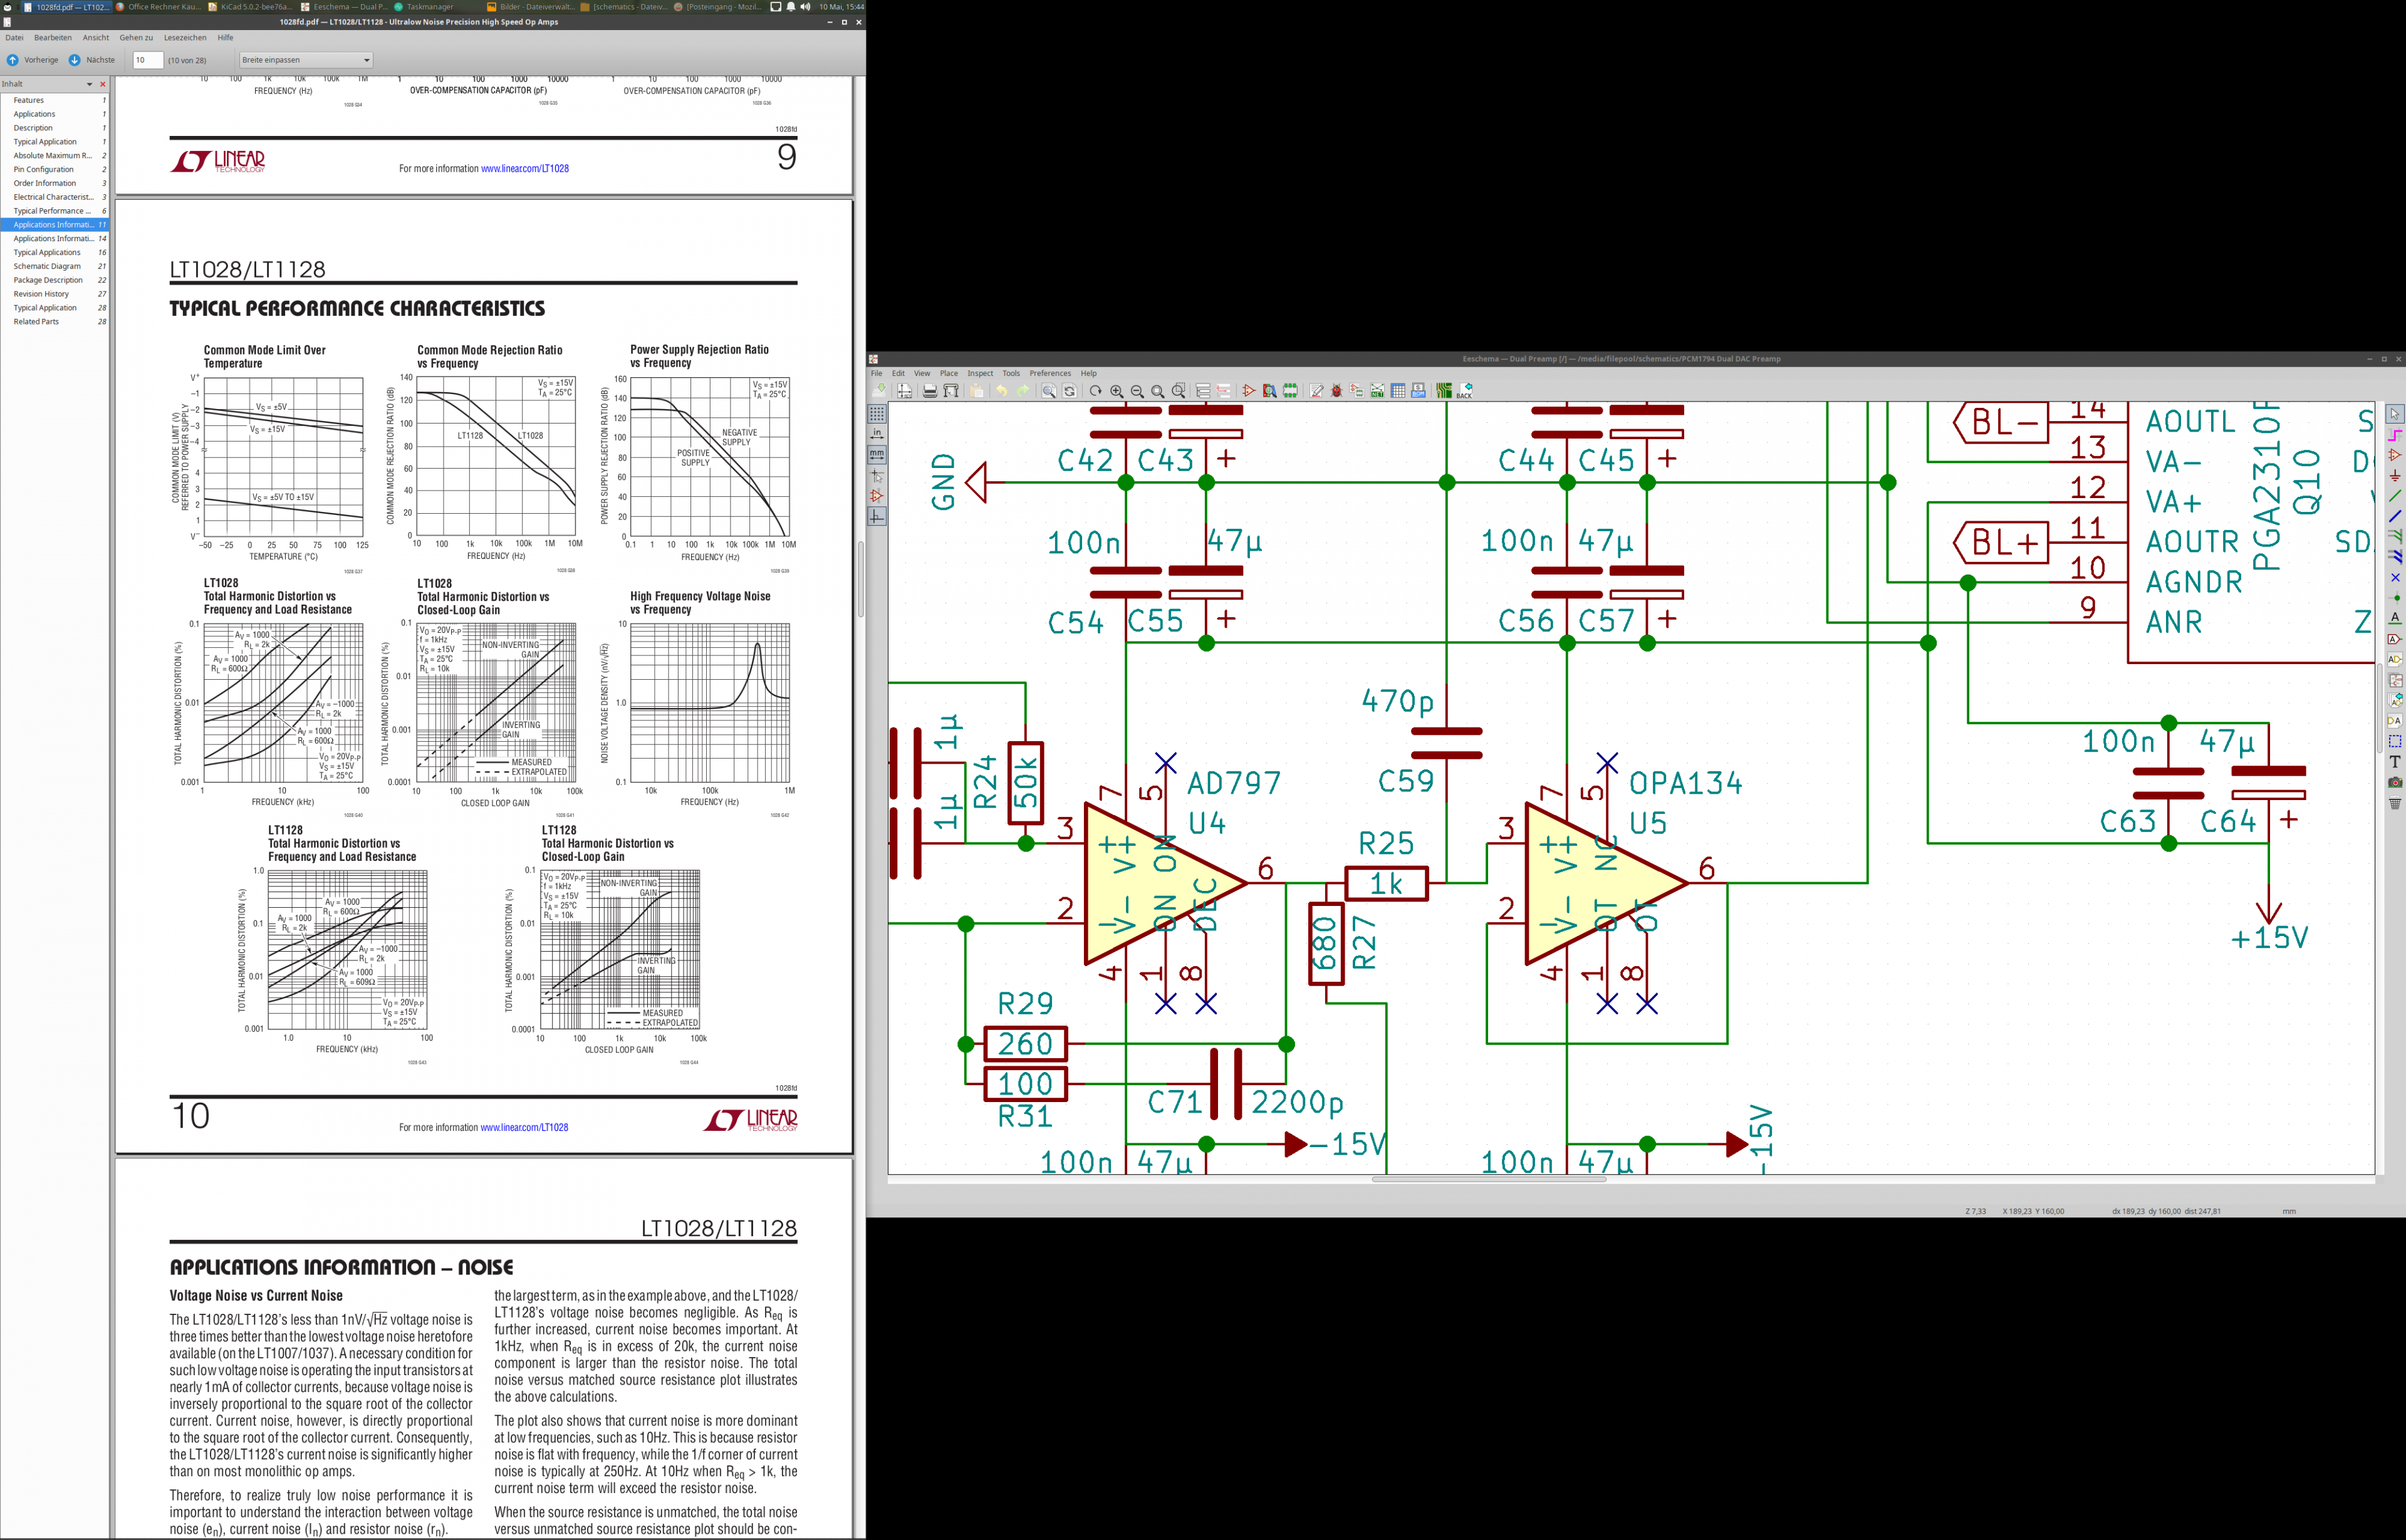Zoom to fit the schematic page
Viewport: 2406px width, 1540px height.
[1158, 391]
